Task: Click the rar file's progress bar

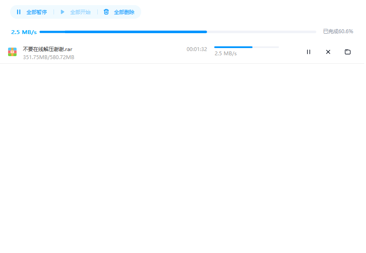Action: coord(247,47)
